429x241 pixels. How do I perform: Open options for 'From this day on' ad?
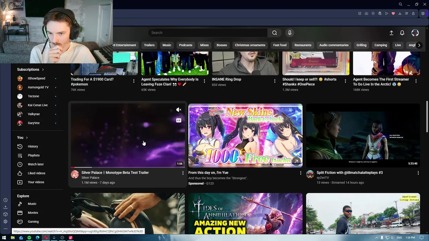(x=300, y=173)
